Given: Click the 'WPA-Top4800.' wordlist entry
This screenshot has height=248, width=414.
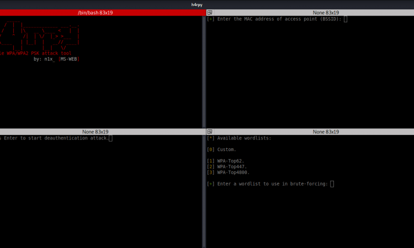Looking at the screenshot, I should pyautogui.click(x=233, y=172).
